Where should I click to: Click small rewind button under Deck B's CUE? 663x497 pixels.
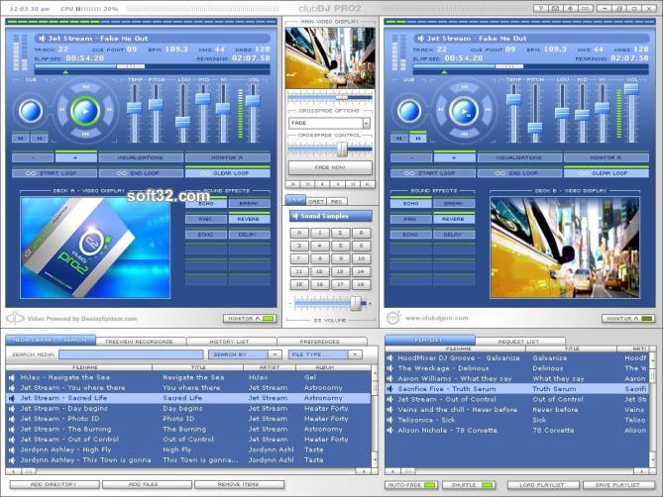(399, 138)
